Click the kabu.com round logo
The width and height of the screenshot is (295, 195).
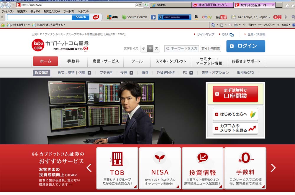point(38,45)
